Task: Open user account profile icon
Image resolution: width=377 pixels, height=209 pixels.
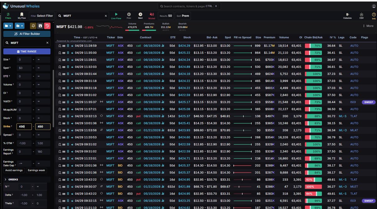Action: coord(374,6)
